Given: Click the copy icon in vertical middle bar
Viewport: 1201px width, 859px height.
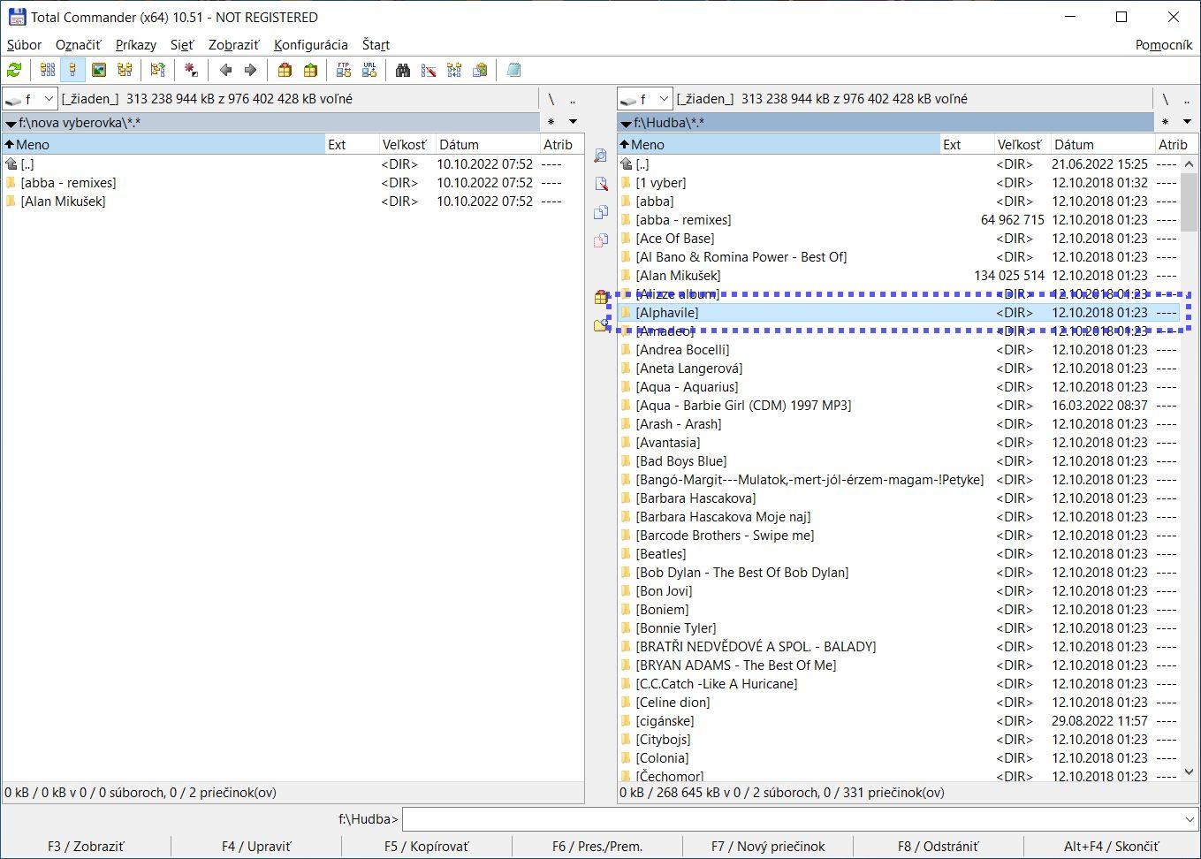Looking at the screenshot, I should point(601,212).
